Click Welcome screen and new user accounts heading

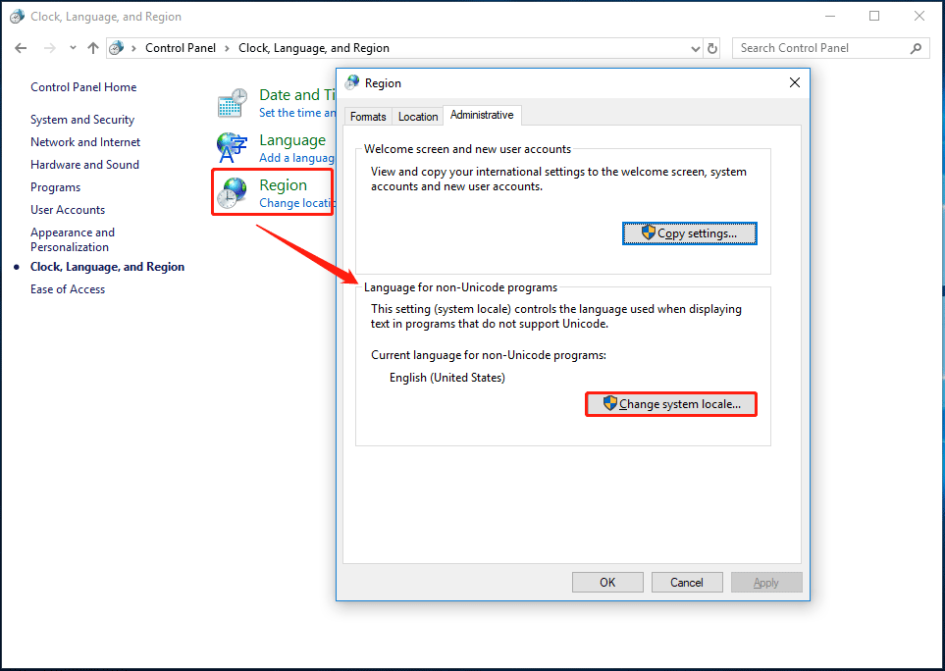[468, 149]
